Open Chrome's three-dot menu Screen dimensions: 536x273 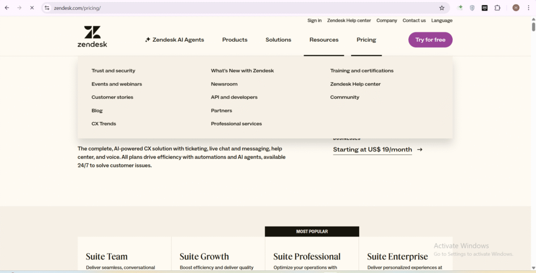click(529, 8)
